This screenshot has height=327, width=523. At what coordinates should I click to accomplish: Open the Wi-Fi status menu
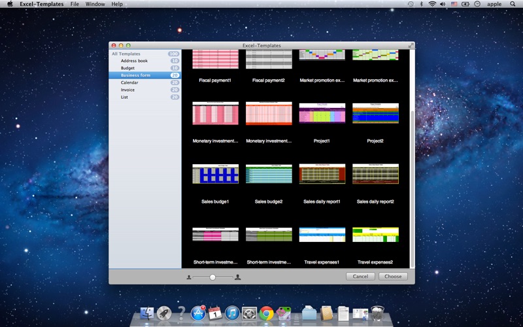click(432, 4)
